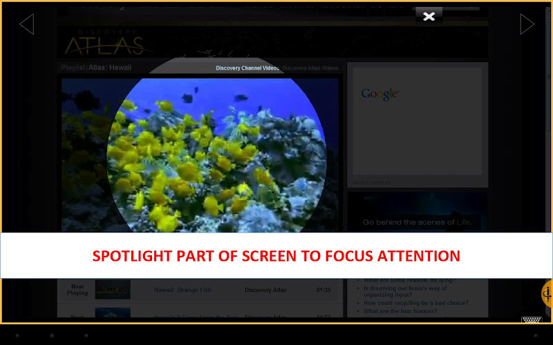Open the orange tool tab on the right edge
553x345 pixels.
pos(547,294)
